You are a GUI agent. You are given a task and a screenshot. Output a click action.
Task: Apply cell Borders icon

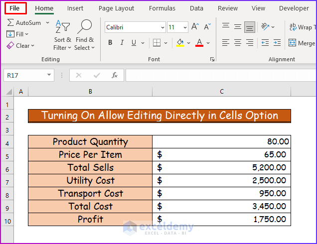tap(157, 43)
